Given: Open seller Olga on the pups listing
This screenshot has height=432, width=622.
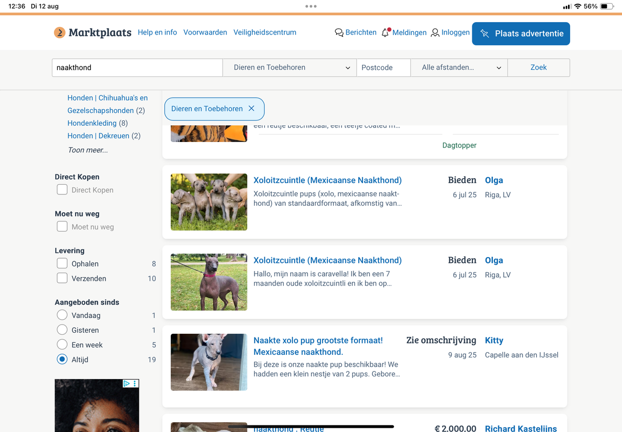Looking at the screenshot, I should tap(494, 180).
